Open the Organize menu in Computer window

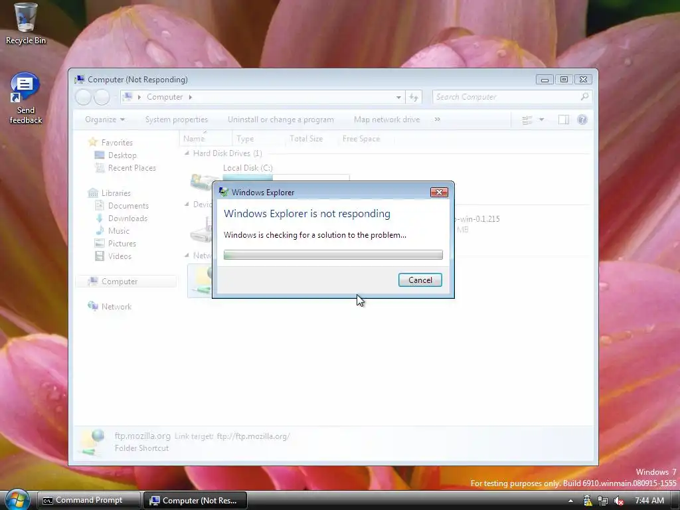105,120
